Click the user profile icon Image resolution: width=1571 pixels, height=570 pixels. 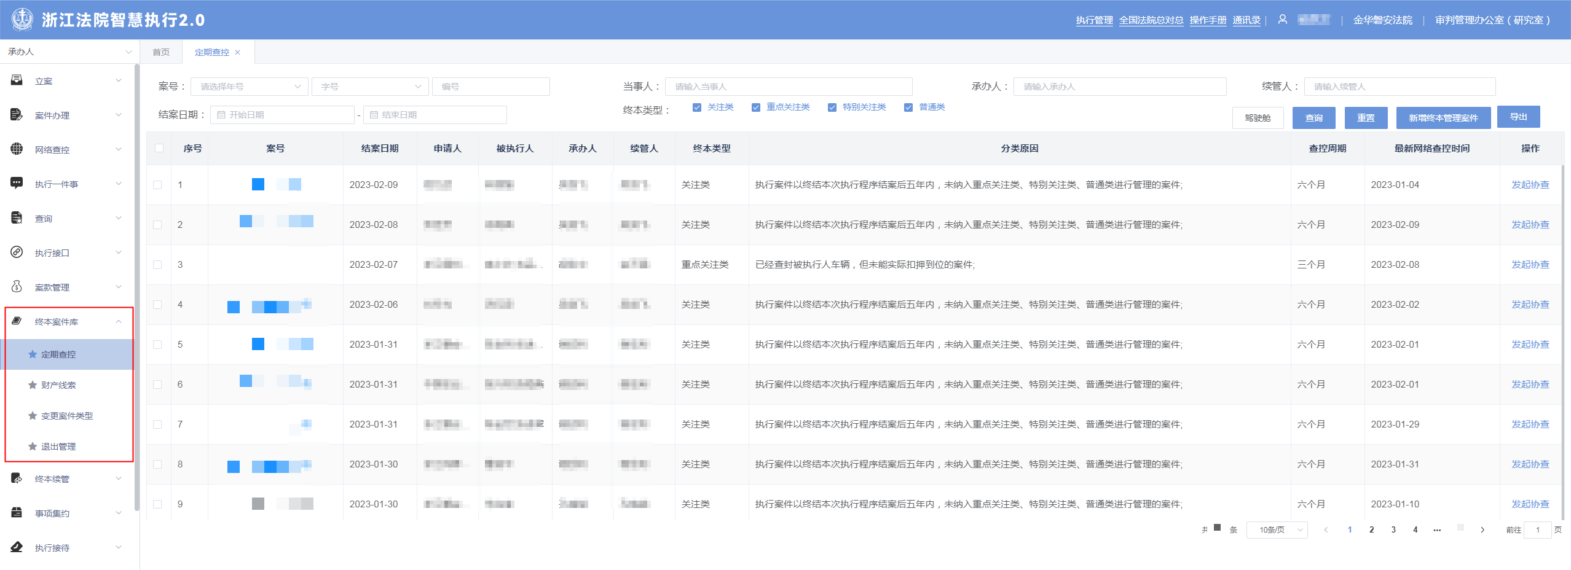[1283, 20]
